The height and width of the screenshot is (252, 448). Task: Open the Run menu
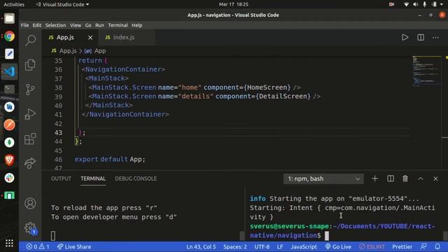[x=99, y=25]
